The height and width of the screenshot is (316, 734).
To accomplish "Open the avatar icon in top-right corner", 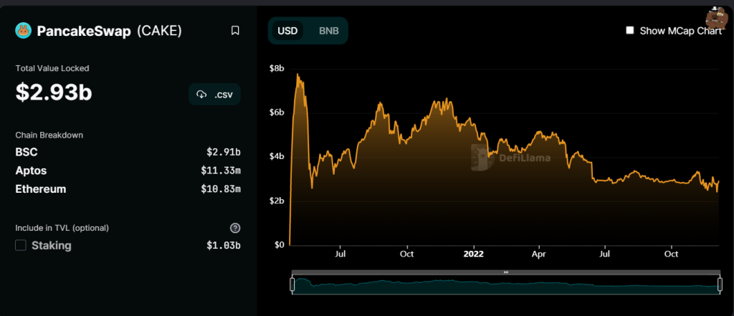I will (x=715, y=17).
